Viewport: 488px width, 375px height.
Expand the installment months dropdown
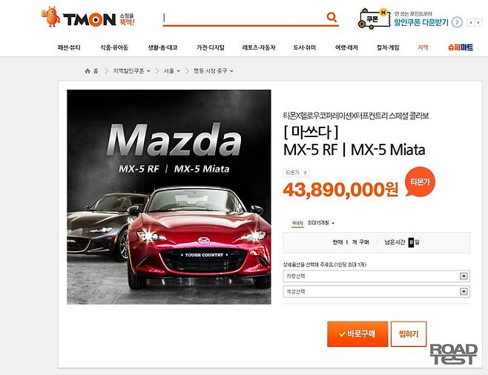(320, 223)
